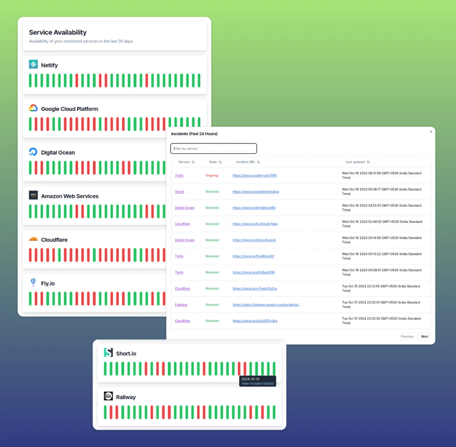The image size is (456, 447).
Task: Click the Netlify service name
Action: [x=49, y=65]
